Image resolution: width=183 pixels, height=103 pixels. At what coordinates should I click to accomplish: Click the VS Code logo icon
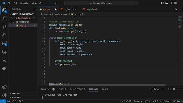coord(3,3)
